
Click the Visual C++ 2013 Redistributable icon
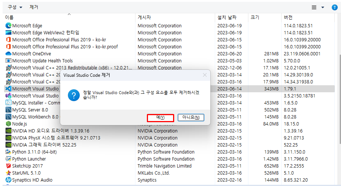point(8,68)
